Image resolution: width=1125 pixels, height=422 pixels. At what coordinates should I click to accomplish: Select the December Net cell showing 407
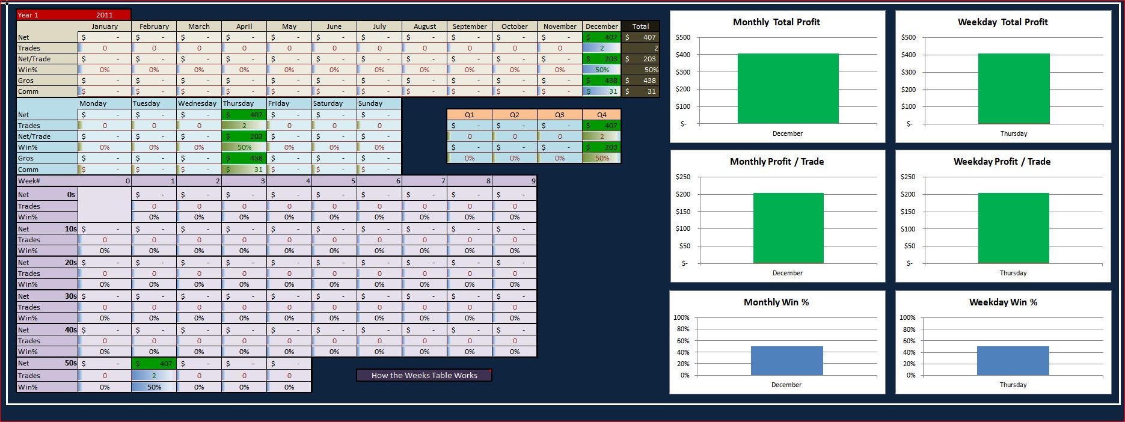601,37
